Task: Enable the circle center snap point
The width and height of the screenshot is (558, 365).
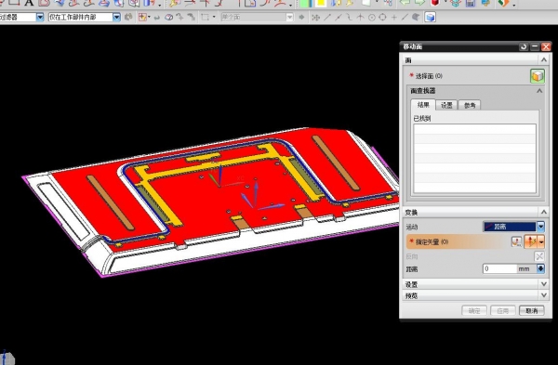Action: (371, 17)
